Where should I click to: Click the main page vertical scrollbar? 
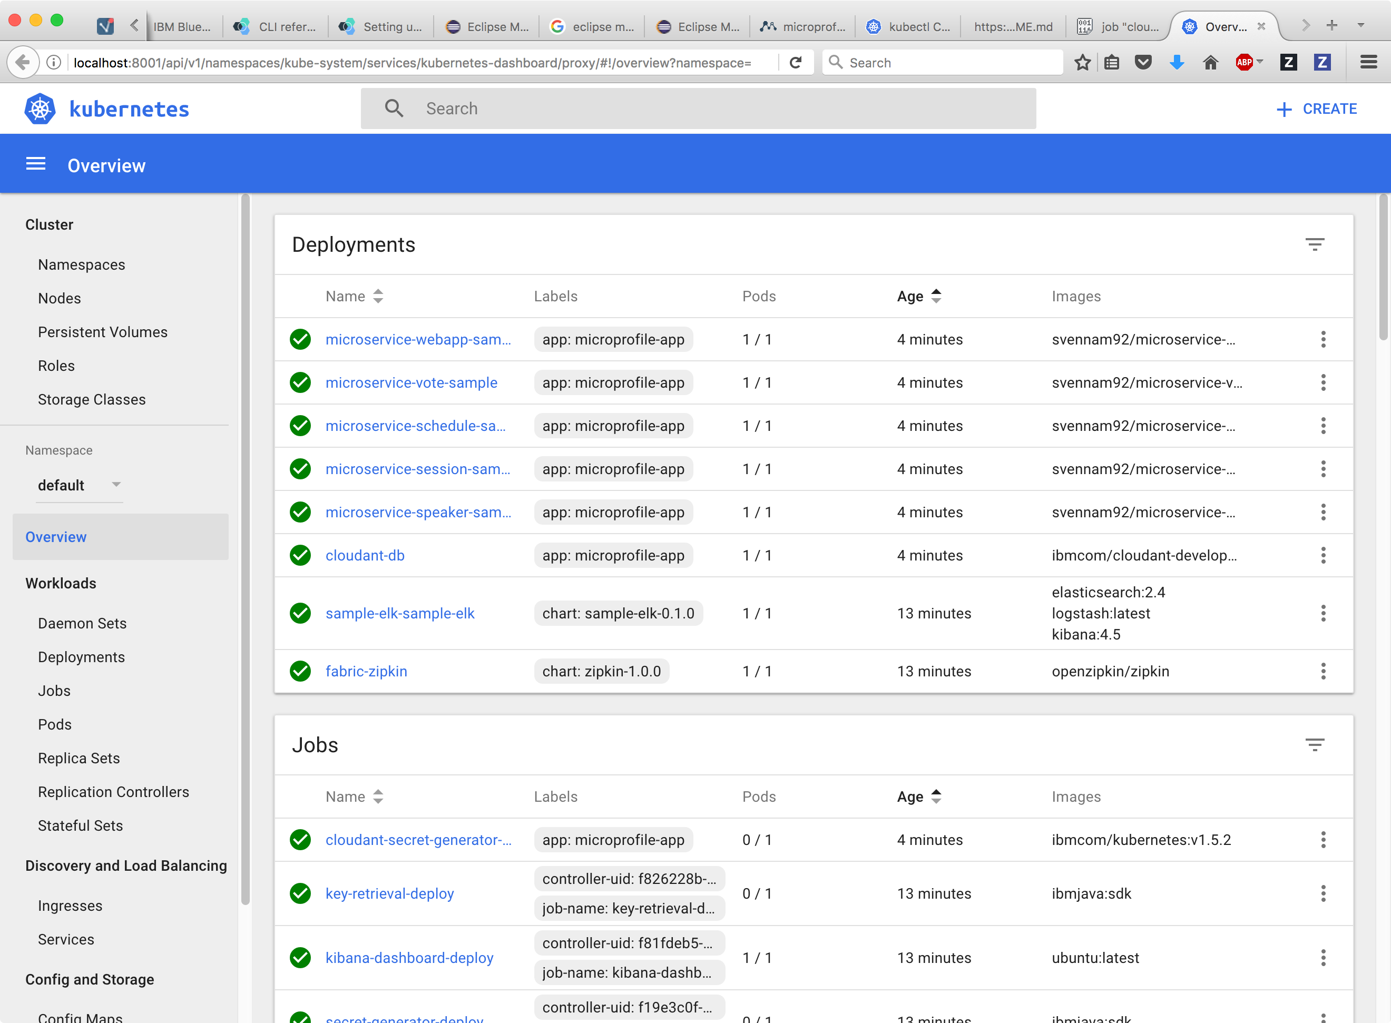pos(1384,268)
